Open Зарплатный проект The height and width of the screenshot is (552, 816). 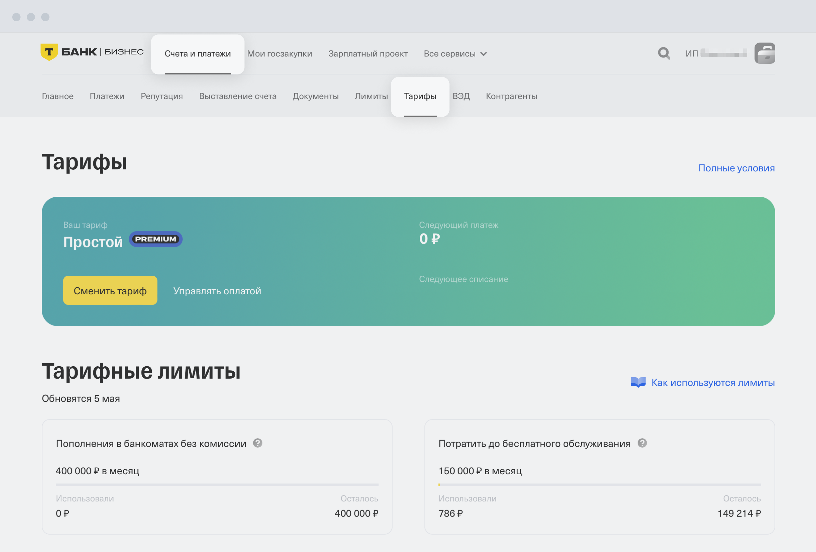tap(368, 54)
